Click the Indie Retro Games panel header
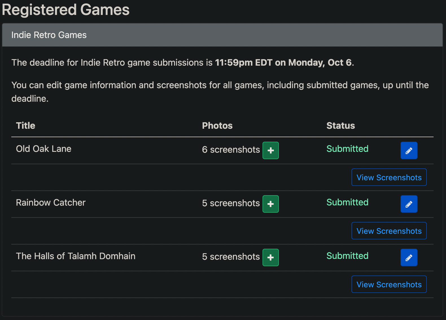Viewport: 446px width, 320px height. pos(49,35)
